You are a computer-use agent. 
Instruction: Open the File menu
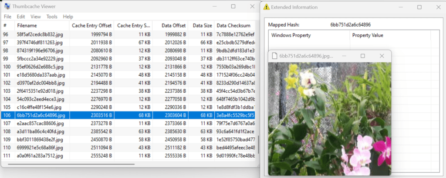click(7, 17)
